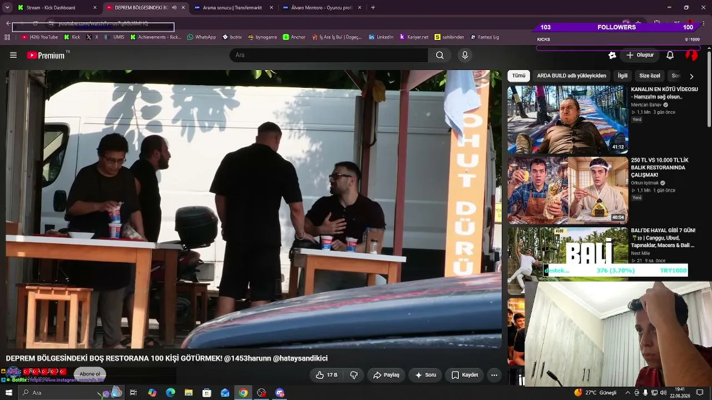Image resolution: width=712 pixels, height=400 pixels.
Task: Click the main video player
Action: pyautogui.click(x=254, y=209)
